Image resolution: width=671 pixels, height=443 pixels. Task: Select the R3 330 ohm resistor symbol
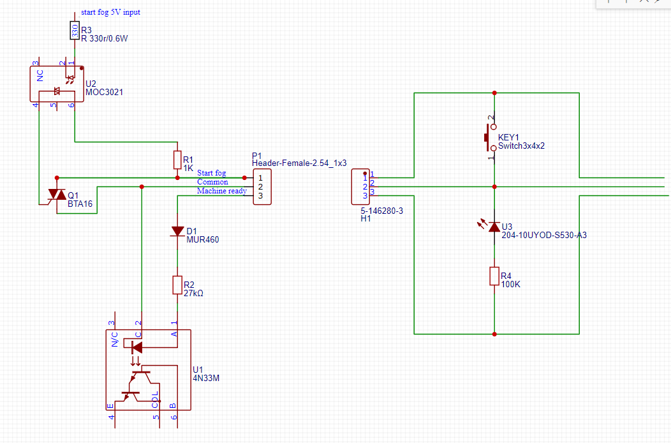click(x=75, y=31)
